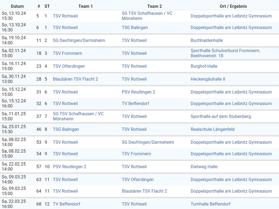Open TSV Rottweil as Team 2 in match 68
Screen dimensions: 279x209
coord(134,204)
